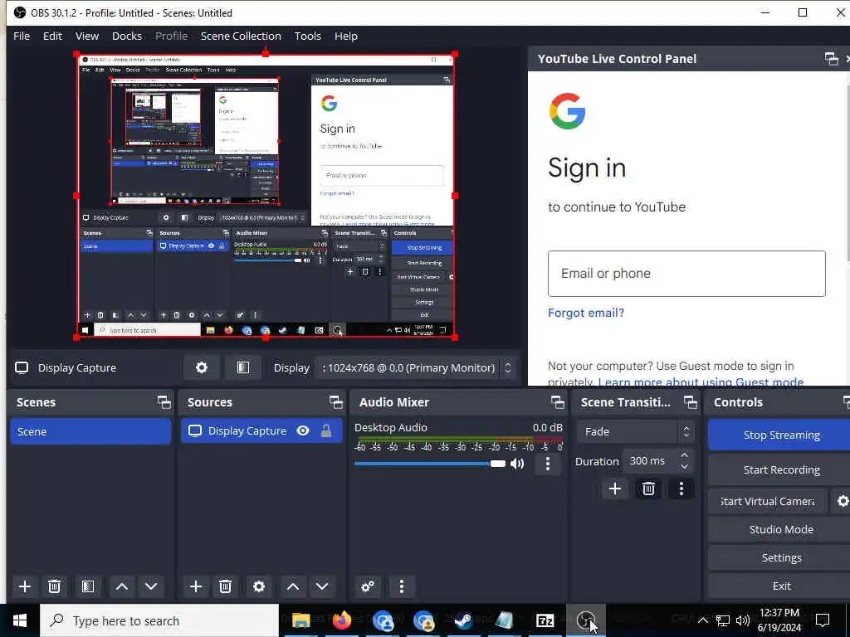Open the Edit menu
Image resolution: width=850 pixels, height=637 pixels.
pos(52,36)
